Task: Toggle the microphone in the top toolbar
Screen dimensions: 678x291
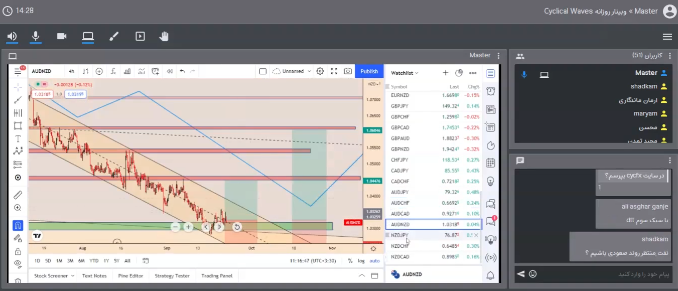Action: (36, 36)
